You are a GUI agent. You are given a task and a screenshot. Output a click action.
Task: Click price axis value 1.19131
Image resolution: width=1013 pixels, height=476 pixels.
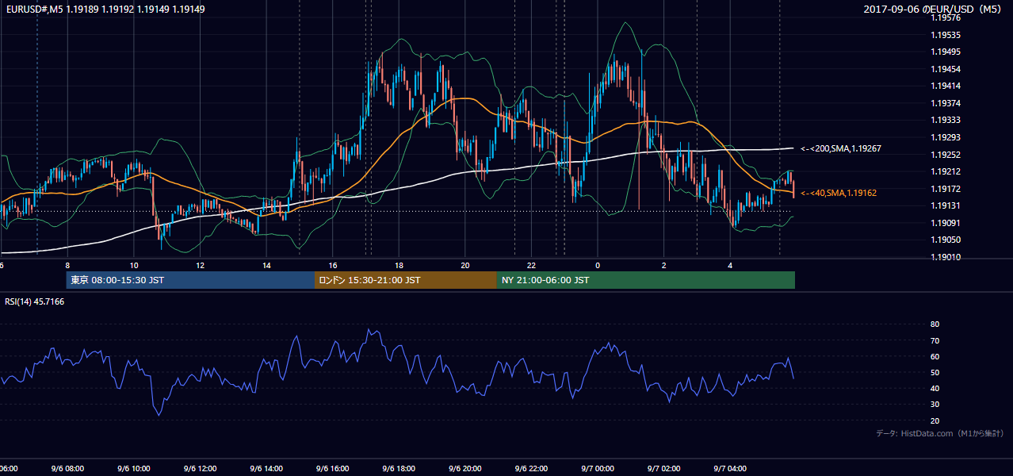click(945, 205)
